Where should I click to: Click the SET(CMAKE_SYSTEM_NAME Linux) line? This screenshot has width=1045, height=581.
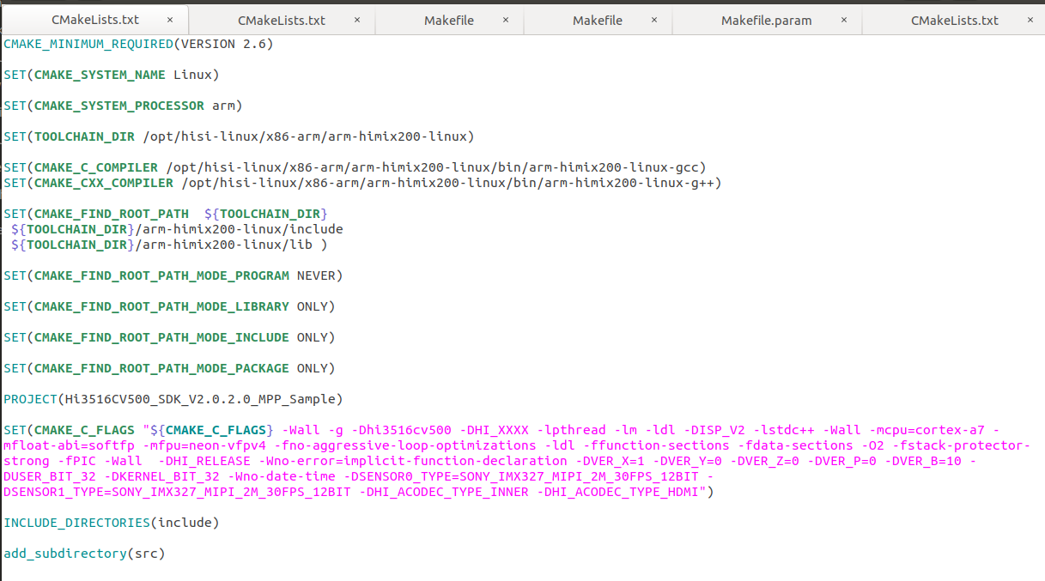tap(112, 75)
